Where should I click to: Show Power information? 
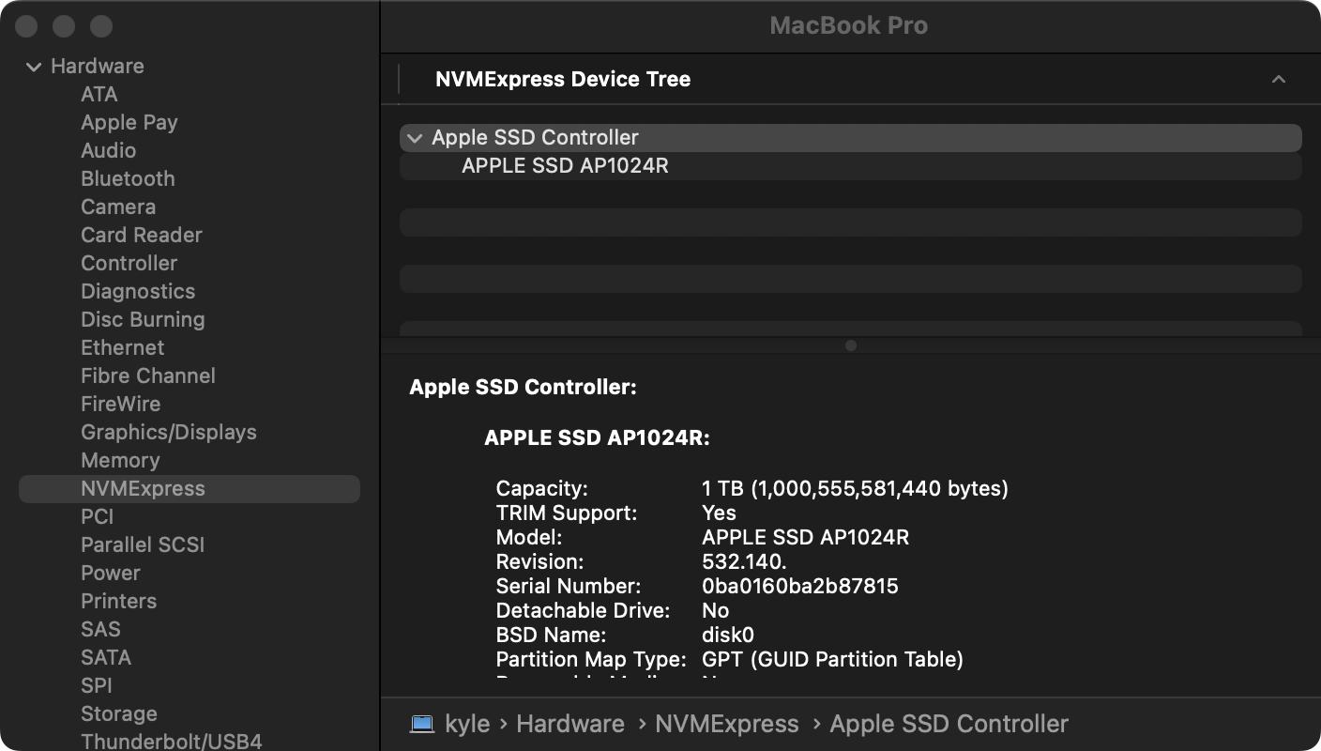[111, 573]
